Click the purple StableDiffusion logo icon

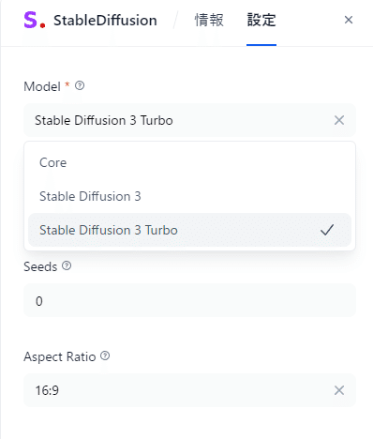click(35, 21)
